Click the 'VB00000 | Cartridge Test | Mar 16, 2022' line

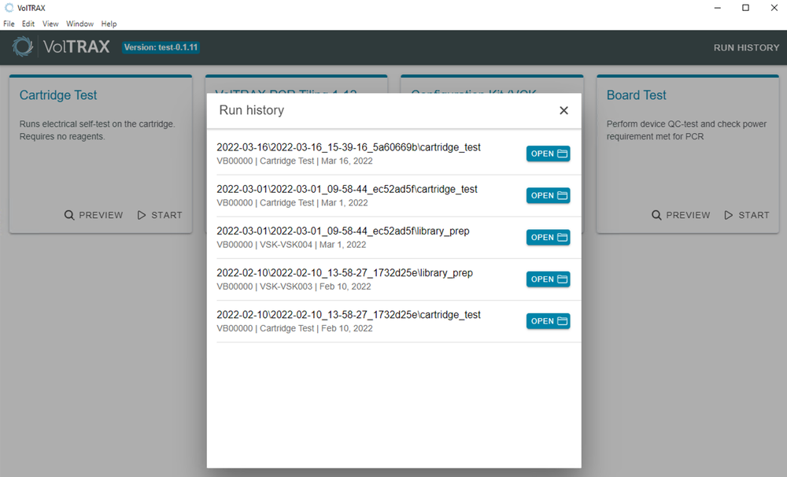pyautogui.click(x=294, y=161)
